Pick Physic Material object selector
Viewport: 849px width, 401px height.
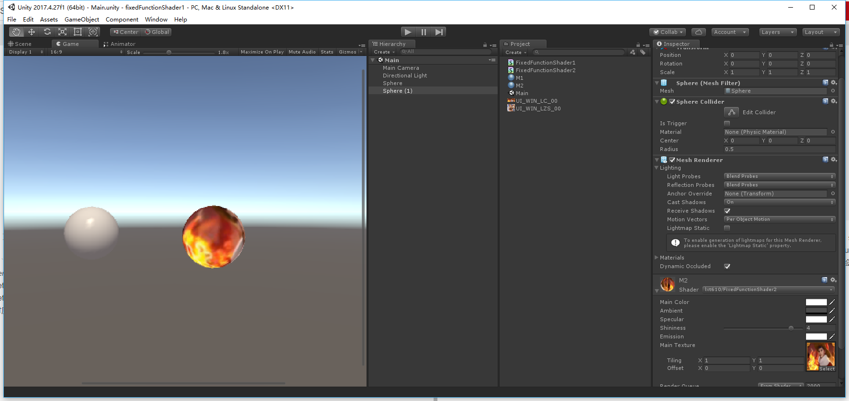[833, 132]
